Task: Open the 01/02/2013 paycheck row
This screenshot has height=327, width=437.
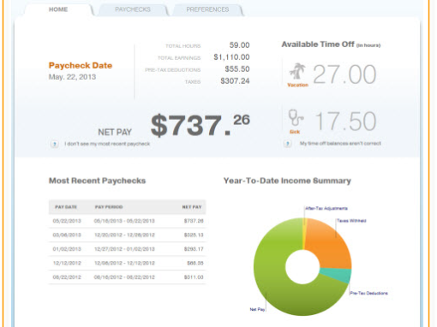Action: [128, 249]
